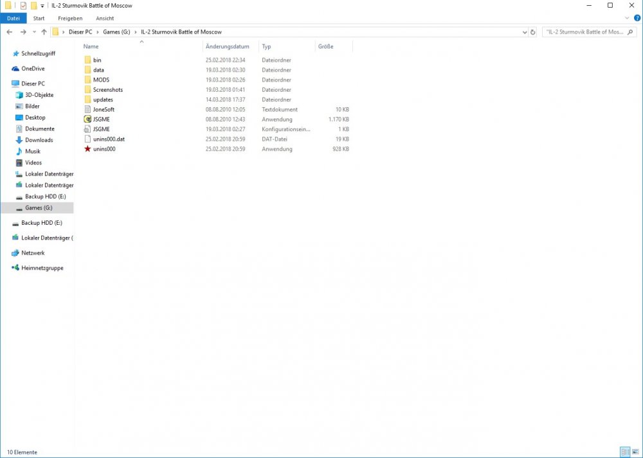This screenshot has height=458, width=643.
Task: Click Games (G:) in address breadcrumb
Action: (x=116, y=32)
